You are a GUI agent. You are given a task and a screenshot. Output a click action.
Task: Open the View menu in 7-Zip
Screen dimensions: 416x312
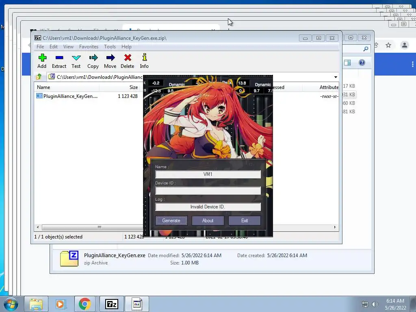(68, 47)
